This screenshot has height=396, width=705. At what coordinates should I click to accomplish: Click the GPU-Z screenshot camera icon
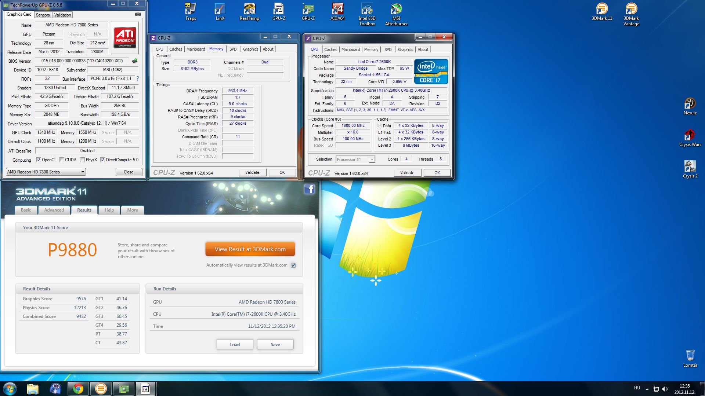tap(138, 14)
